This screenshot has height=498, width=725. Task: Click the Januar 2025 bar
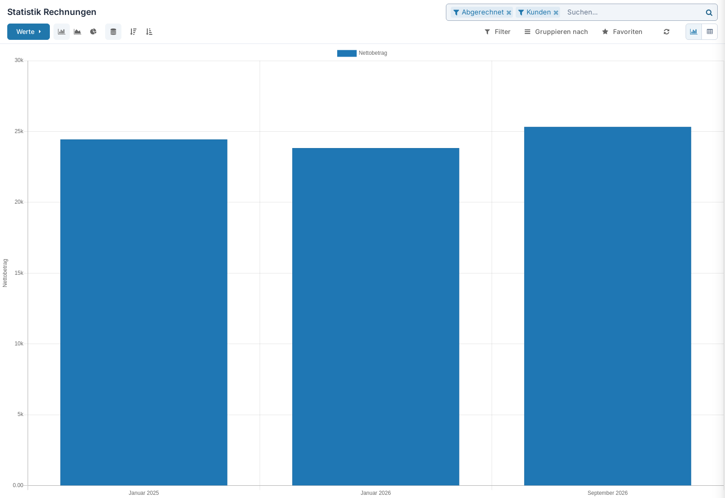tap(144, 312)
